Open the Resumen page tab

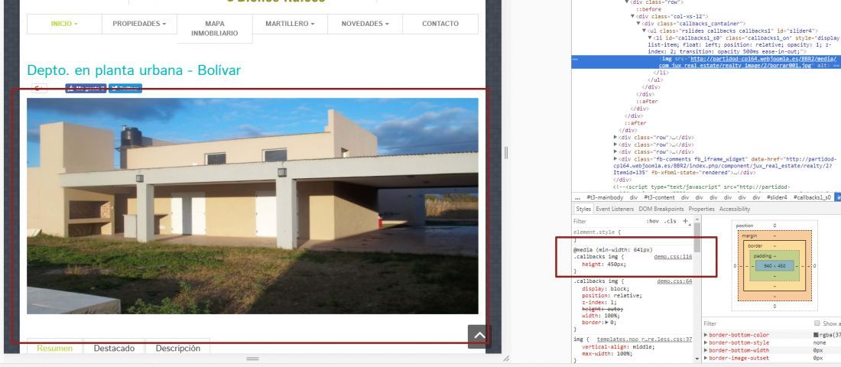(55, 348)
